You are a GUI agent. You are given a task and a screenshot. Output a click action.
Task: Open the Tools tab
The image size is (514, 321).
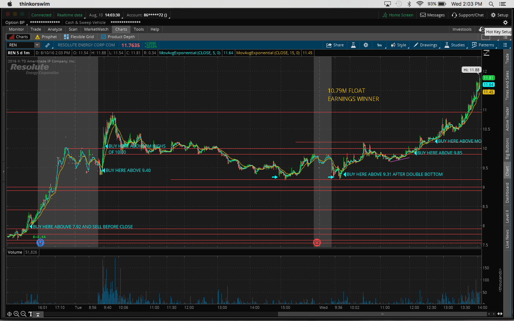[139, 29]
